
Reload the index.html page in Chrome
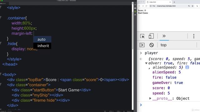146,6
